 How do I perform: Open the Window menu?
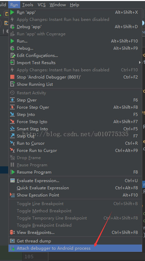58,5
